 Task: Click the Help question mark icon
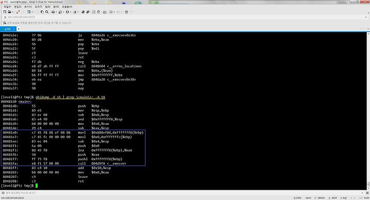point(126,12)
